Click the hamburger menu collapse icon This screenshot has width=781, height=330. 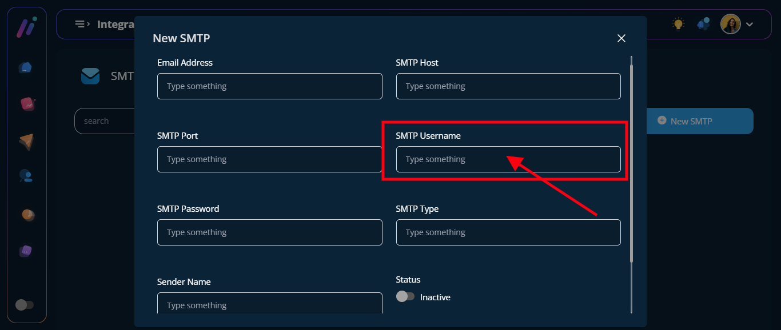(82, 24)
